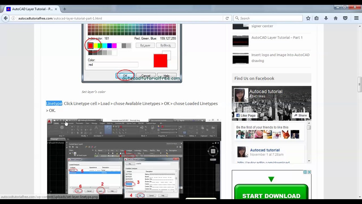Screen dimensions: 362x204
Task: Click the Autocad tutorial Facebook profile picture
Action: point(241,95)
